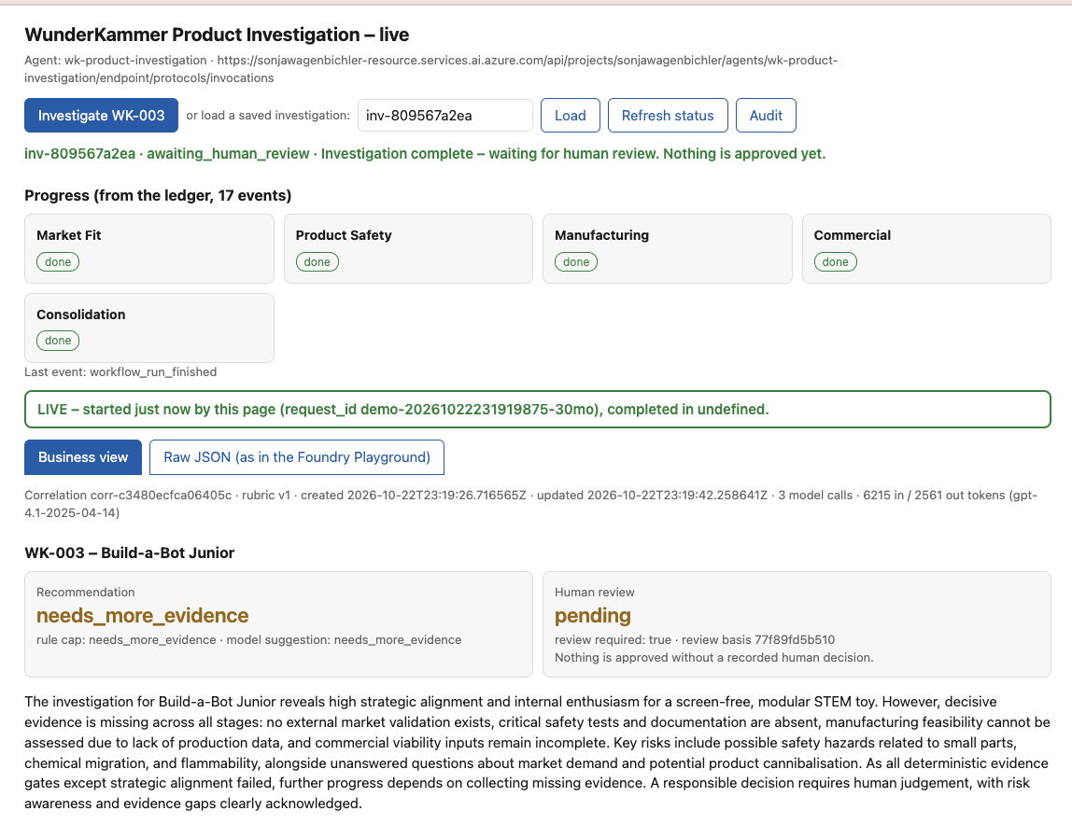Click the Human review label
Screen dimensions: 1072x825
click(x=594, y=592)
